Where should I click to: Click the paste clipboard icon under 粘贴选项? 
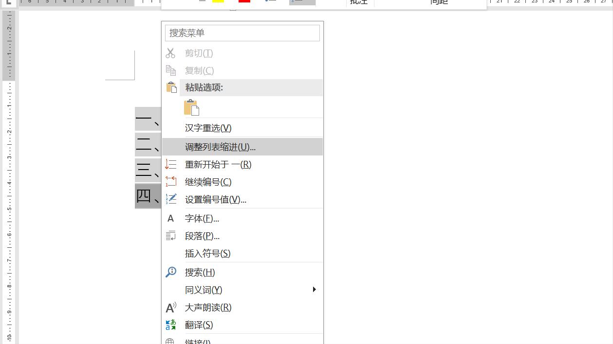coord(191,107)
